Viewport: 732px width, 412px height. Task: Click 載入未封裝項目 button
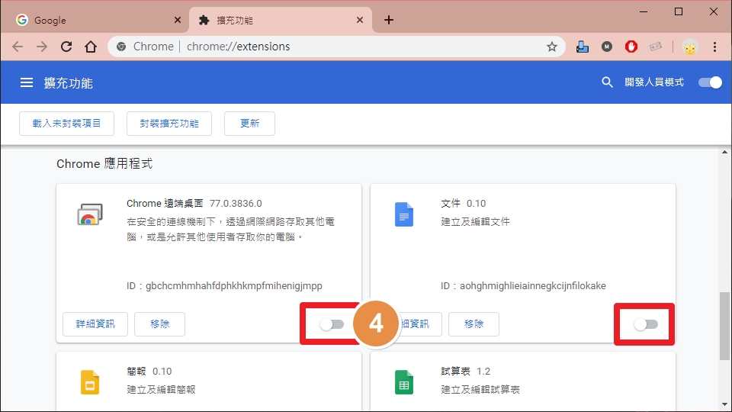[x=67, y=124]
